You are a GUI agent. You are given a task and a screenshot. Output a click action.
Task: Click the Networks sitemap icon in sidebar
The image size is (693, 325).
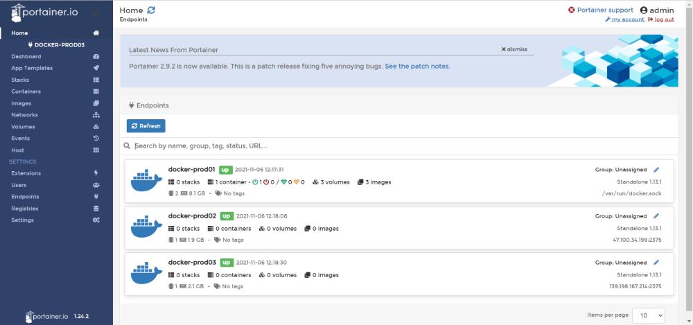(96, 115)
